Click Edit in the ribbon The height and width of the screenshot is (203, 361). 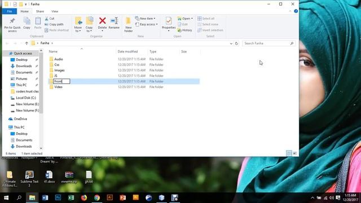pyautogui.click(x=183, y=24)
